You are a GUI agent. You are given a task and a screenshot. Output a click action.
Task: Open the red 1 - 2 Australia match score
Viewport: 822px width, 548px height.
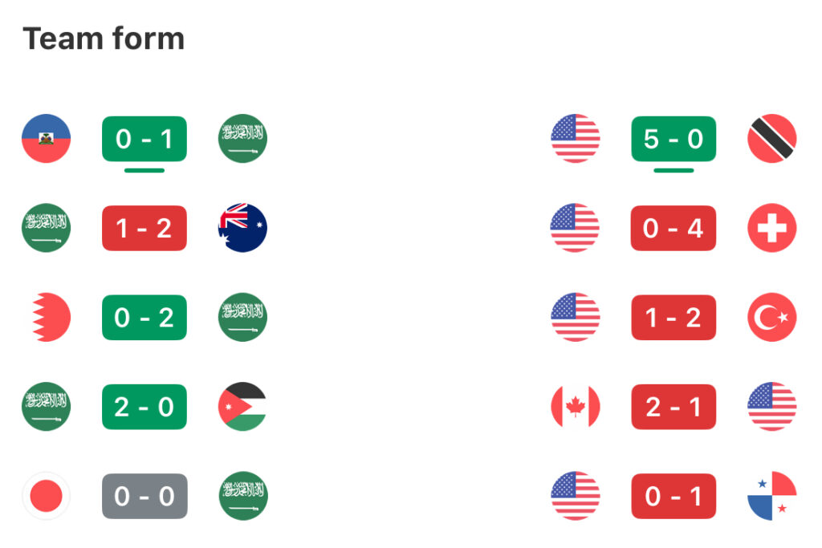[x=144, y=228]
